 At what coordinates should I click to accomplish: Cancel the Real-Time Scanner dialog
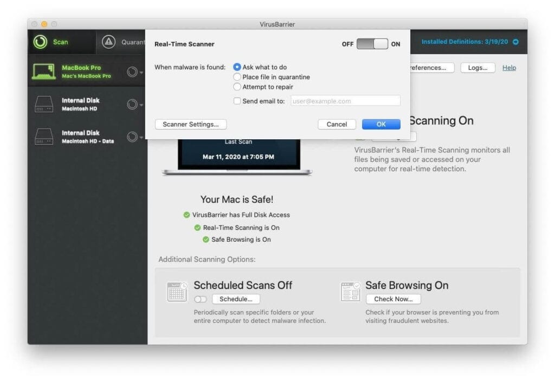click(x=337, y=124)
